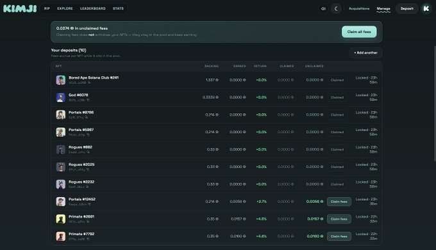
Task: Click 0.0374 in unclaimed fees text
Action: pos(82,28)
